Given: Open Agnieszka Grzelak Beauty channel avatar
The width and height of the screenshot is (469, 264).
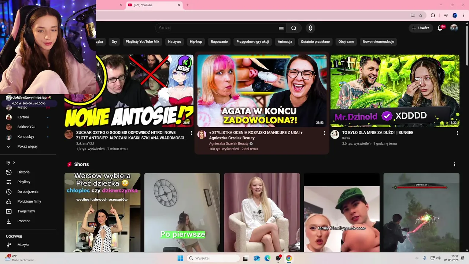Looking at the screenshot, I should pyautogui.click(x=202, y=134).
